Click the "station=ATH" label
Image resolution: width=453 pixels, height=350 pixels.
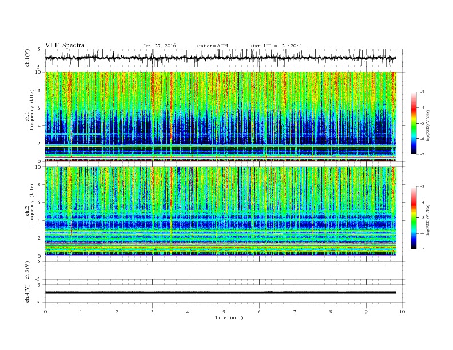212,46
